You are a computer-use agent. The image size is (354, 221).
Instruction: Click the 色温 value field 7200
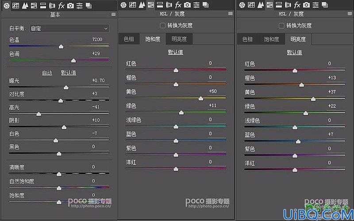(x=100, y=39)
